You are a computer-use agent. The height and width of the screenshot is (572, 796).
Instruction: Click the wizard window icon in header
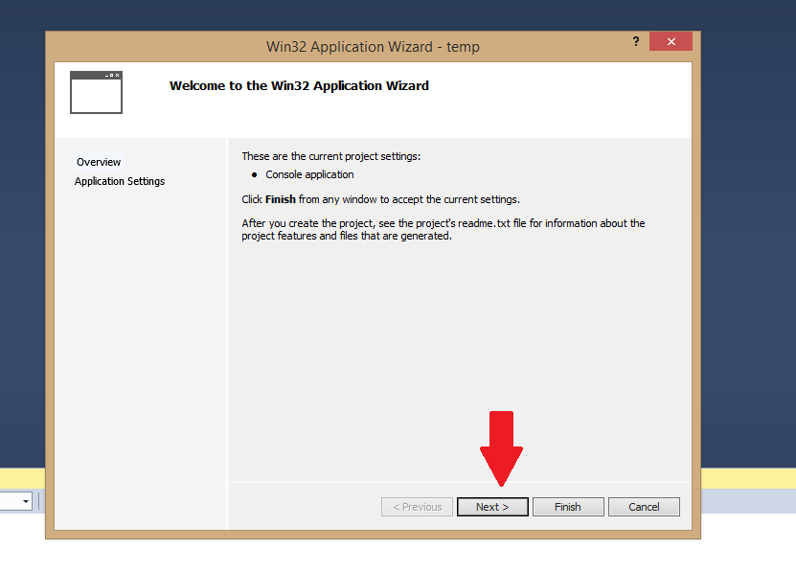[x=96, y=92]
